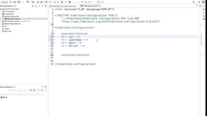Image resolution: width=207 pixels, height=116 pixels.
Task: Select the Package Explorer tab
Action: [6, 6]
